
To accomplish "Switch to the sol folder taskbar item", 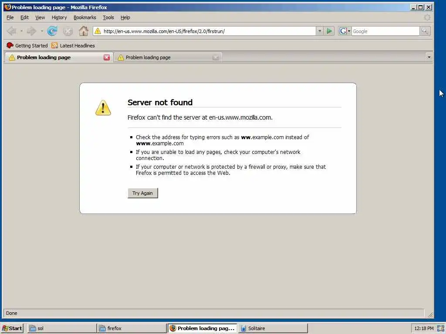I will (62, 328).
